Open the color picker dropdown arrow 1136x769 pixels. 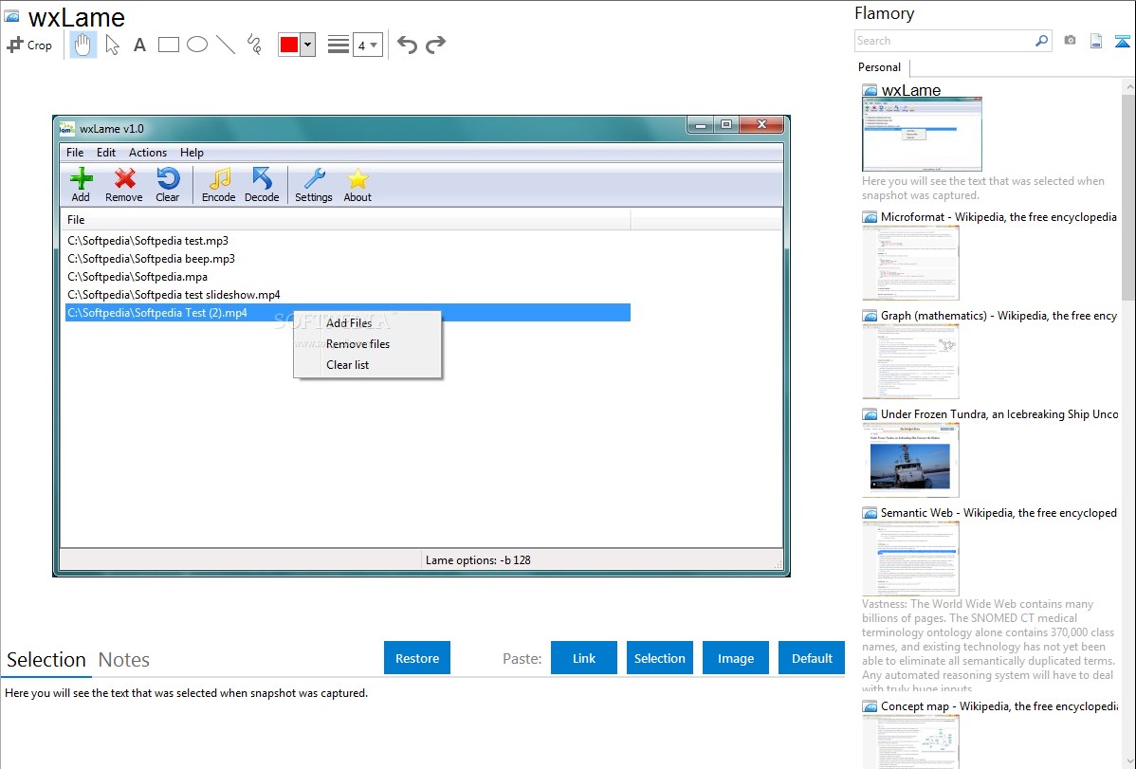307,45
